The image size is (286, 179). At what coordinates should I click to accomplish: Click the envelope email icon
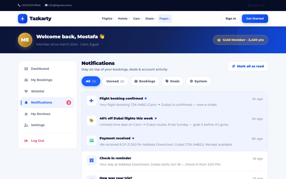46,5
